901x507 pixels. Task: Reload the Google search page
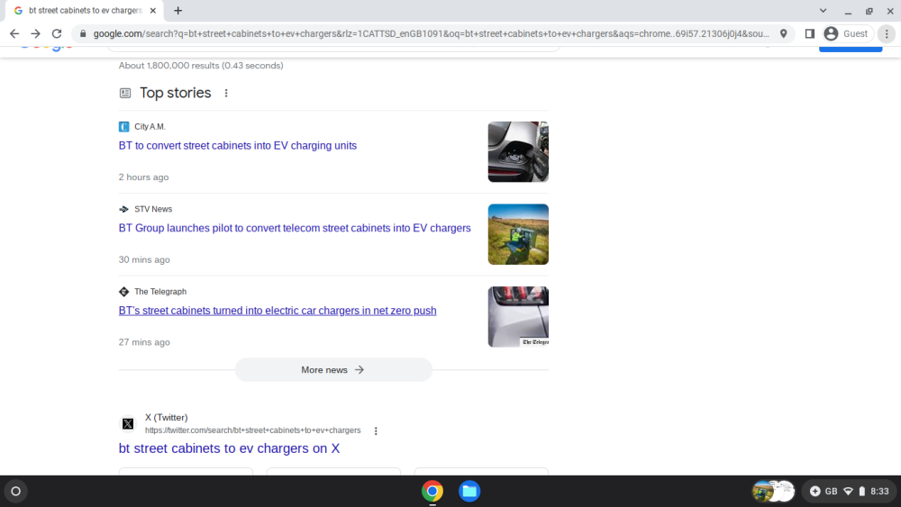[56, 34]
